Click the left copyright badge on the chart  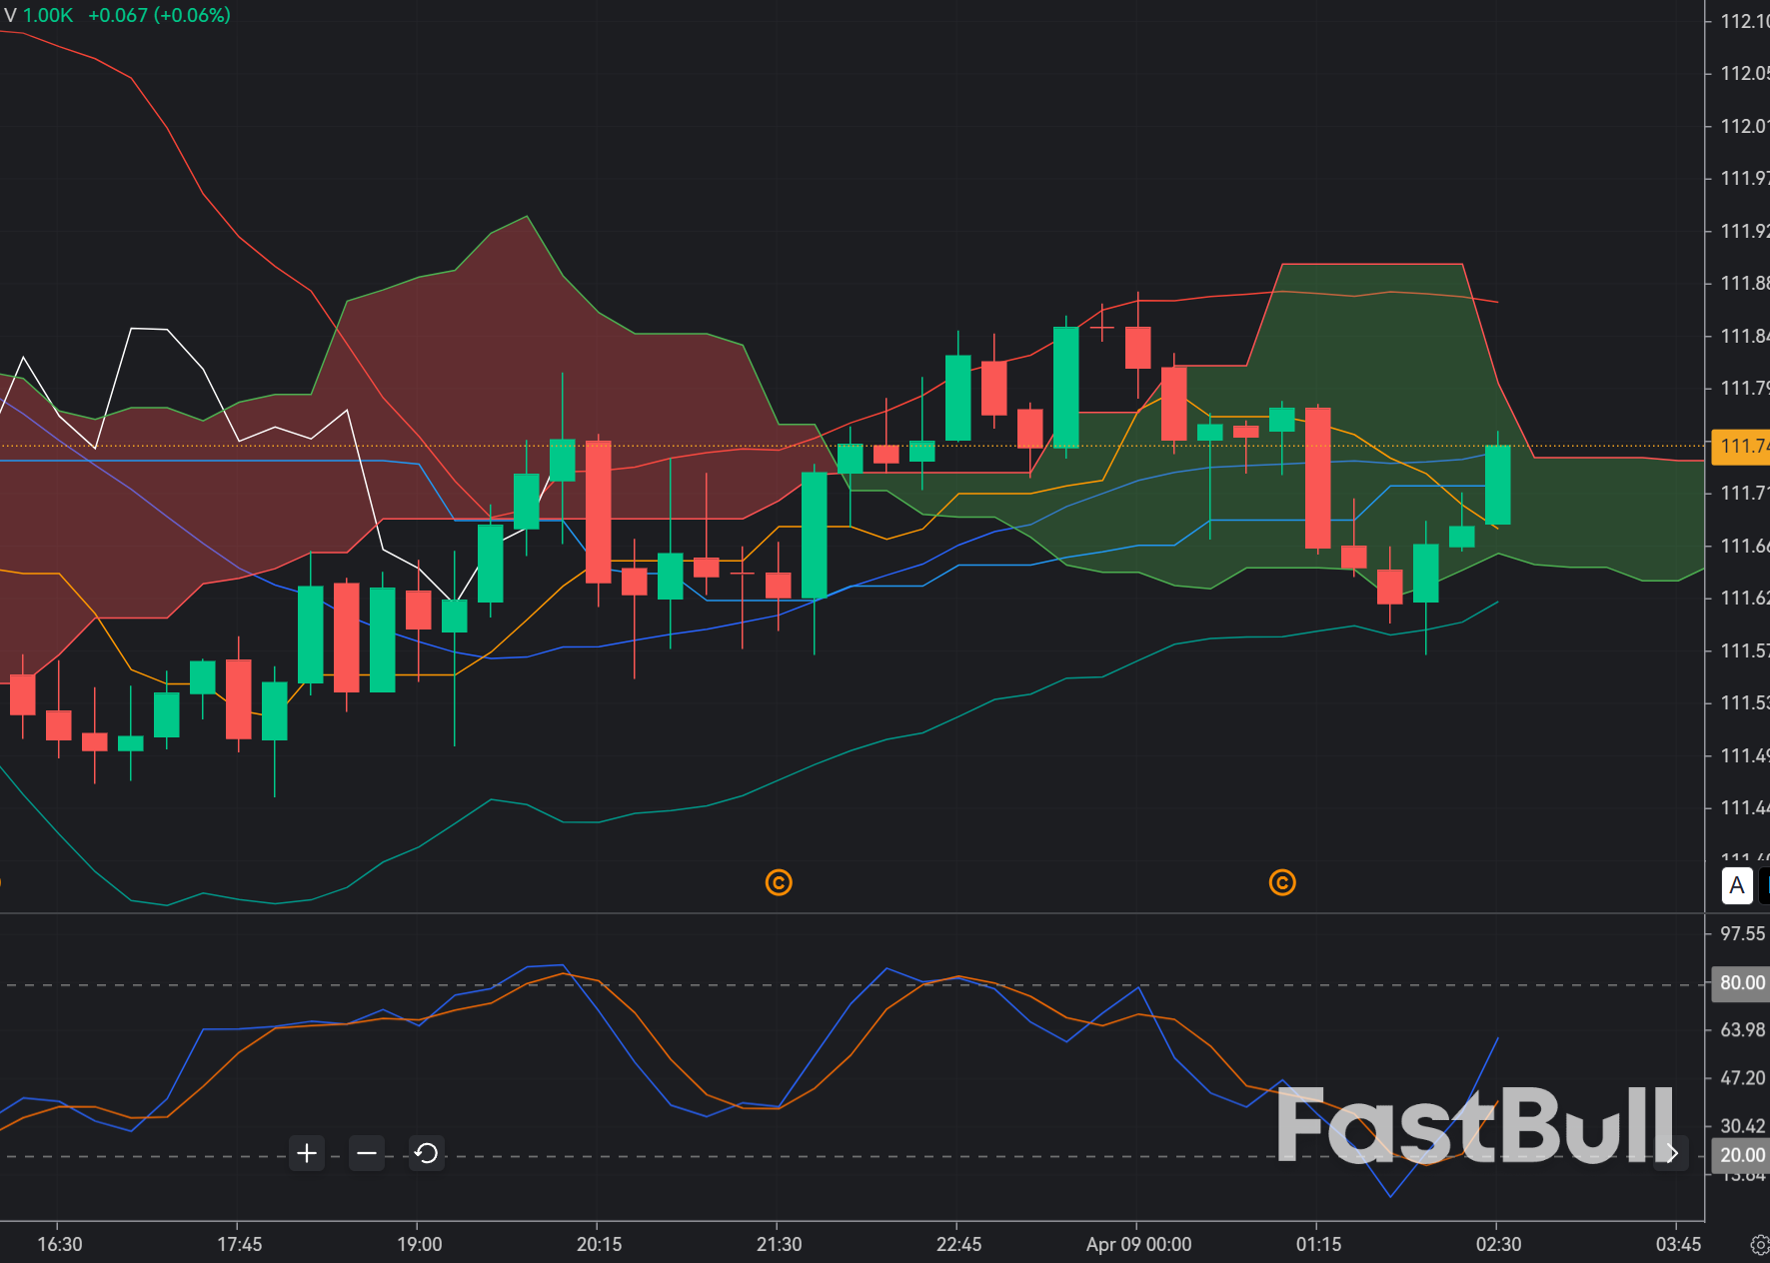(x=779, y=883)
